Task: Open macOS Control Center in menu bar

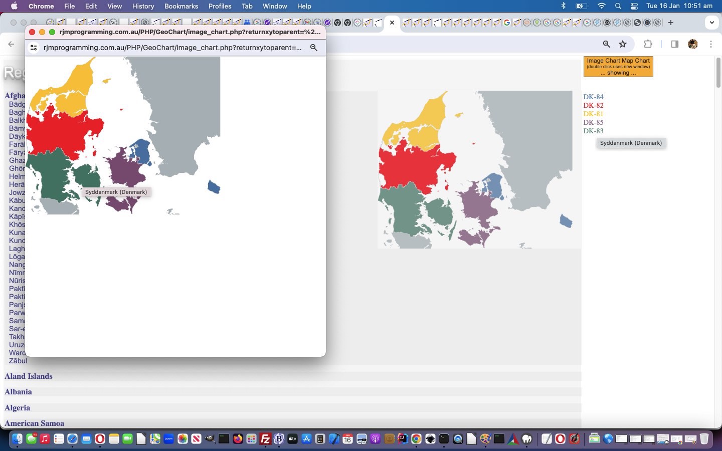Action: pos(634,6)
